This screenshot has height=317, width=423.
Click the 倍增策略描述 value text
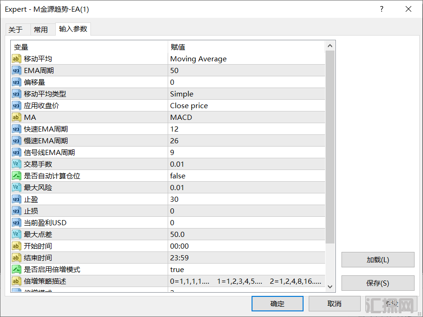coord(245,281)
